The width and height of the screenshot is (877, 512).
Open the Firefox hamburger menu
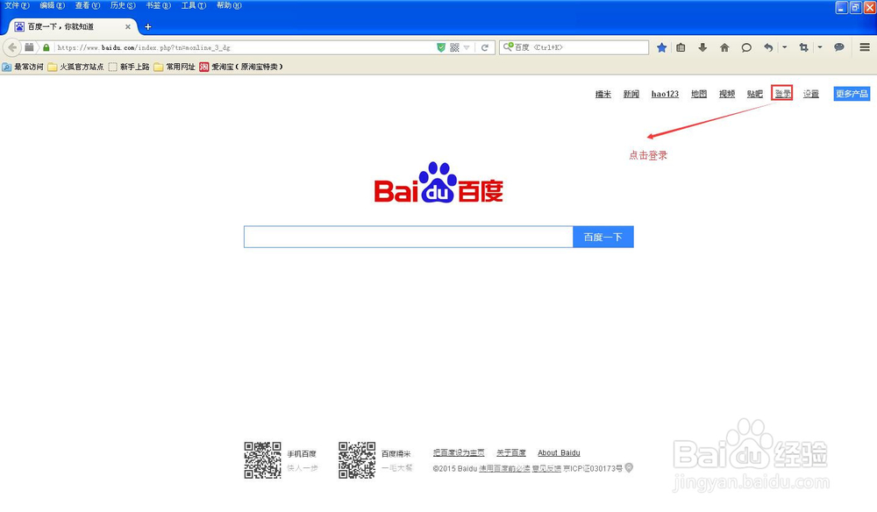[866, 48]
